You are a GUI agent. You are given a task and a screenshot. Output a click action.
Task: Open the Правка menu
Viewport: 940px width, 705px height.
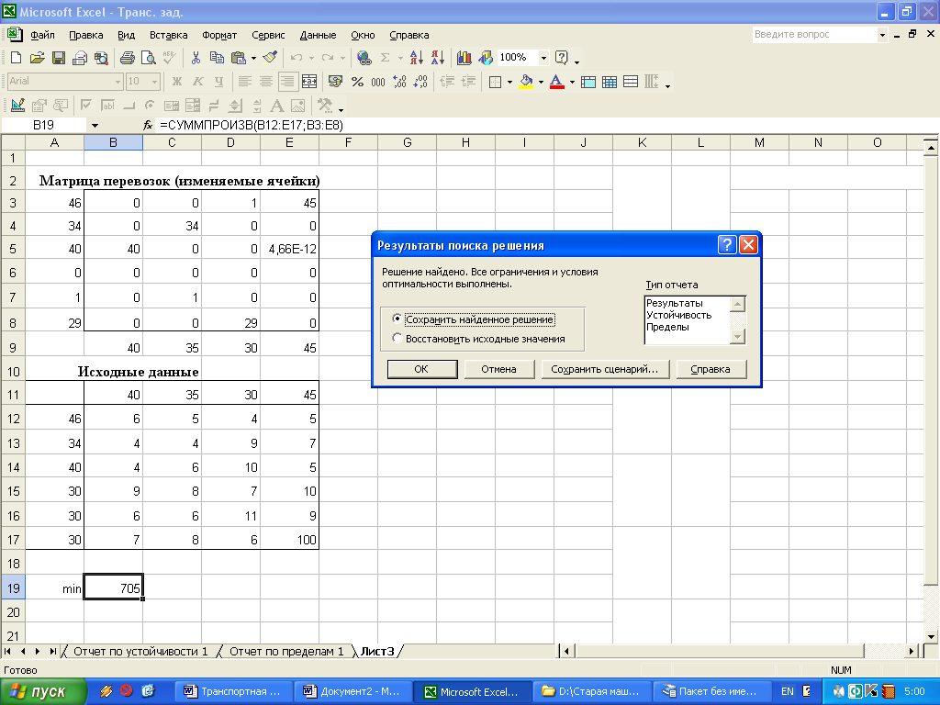[86, 36]
